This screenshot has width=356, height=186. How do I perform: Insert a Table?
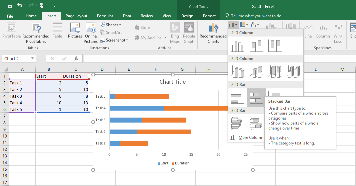[x=57, y=30]
